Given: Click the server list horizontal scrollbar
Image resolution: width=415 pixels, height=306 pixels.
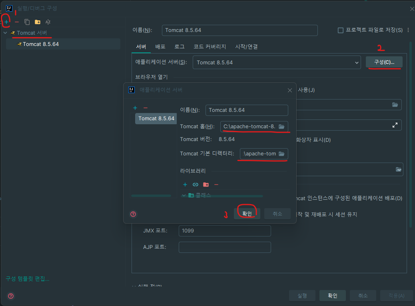Looking at the screenshot, I should (x=151, y=196).
